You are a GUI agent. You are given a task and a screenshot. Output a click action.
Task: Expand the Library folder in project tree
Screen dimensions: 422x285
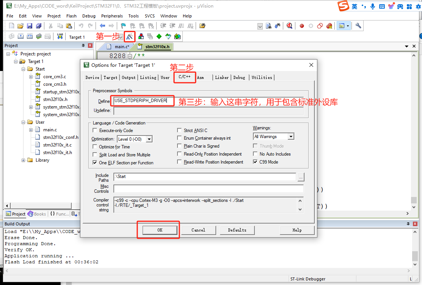24,160
